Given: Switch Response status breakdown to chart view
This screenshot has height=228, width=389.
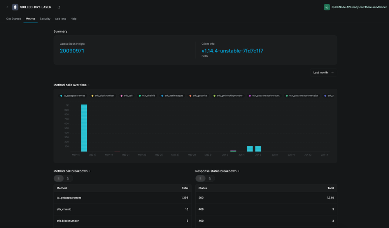Looking at the screenshot, I should point(210,178).
